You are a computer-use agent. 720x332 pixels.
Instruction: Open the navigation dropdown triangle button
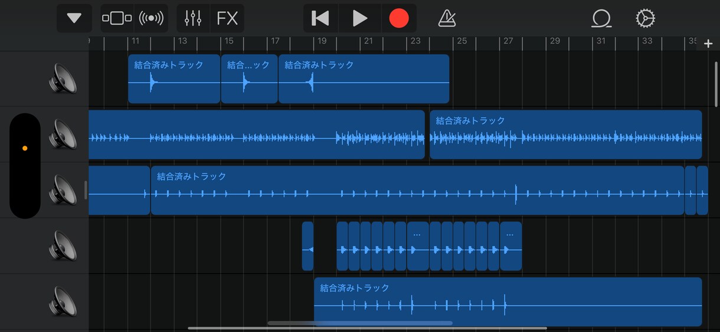click(x=74, y=18)
